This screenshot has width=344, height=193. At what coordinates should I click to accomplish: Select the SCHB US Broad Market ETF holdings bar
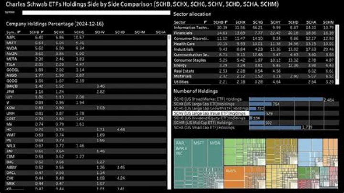(x=286, y=99)
